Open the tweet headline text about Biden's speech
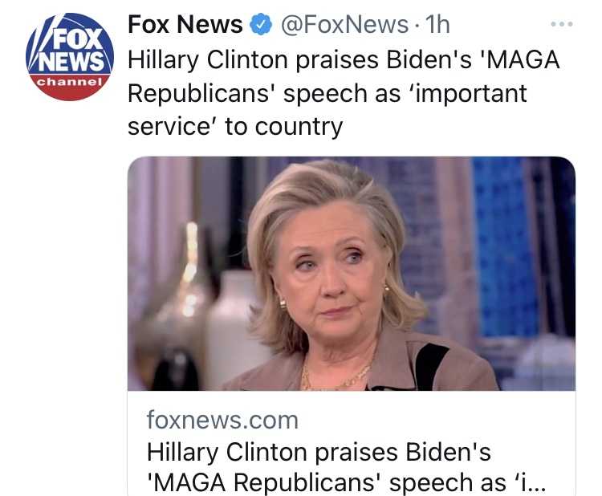 click(344, 93)
